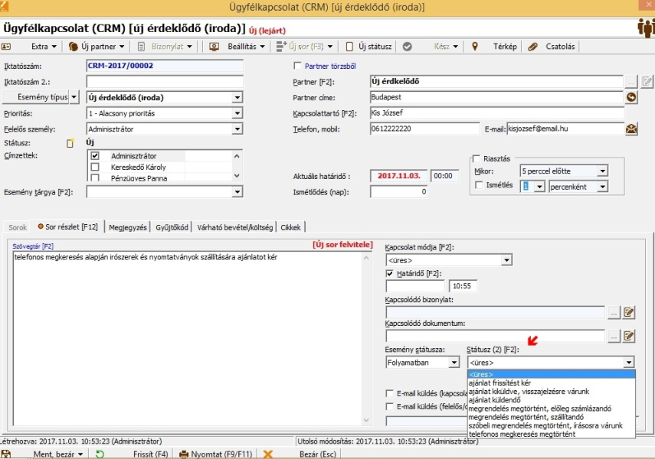Viewport: 655px width, 459px height.
Task: Select the Csatolás paperclip icon
Action: point(532,47)
